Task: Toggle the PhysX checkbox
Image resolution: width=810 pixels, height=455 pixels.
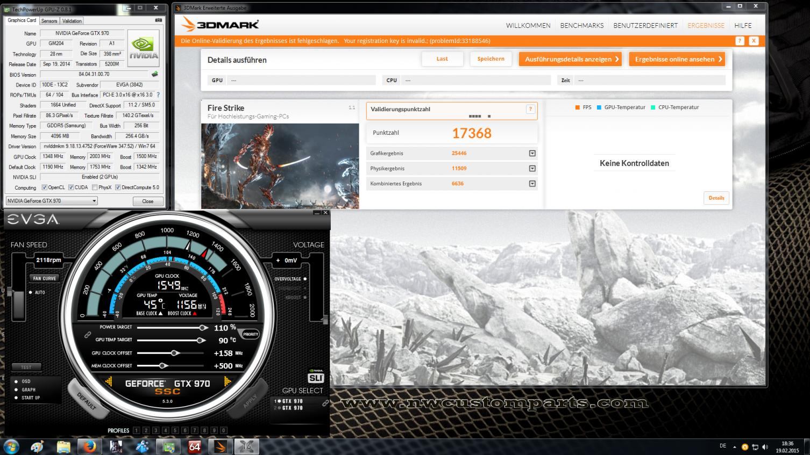Action: tap(95, 187)
